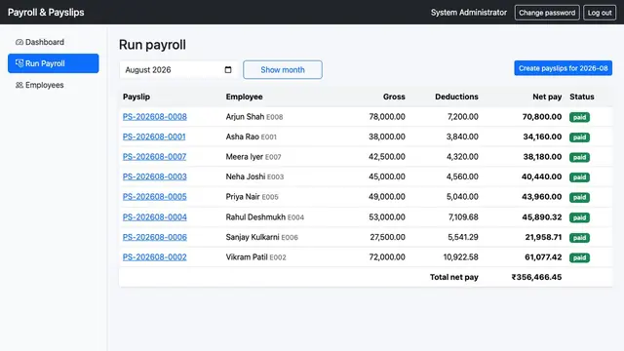Click employee name Rahul Deshmukh

pos(255,216)
